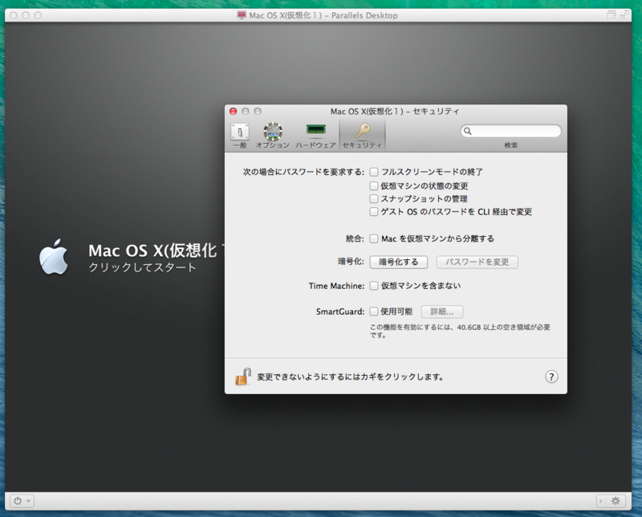Toggle Time Machine 仮想マシンを含まない checkbox
642x517 pixels.
point(374,286)
